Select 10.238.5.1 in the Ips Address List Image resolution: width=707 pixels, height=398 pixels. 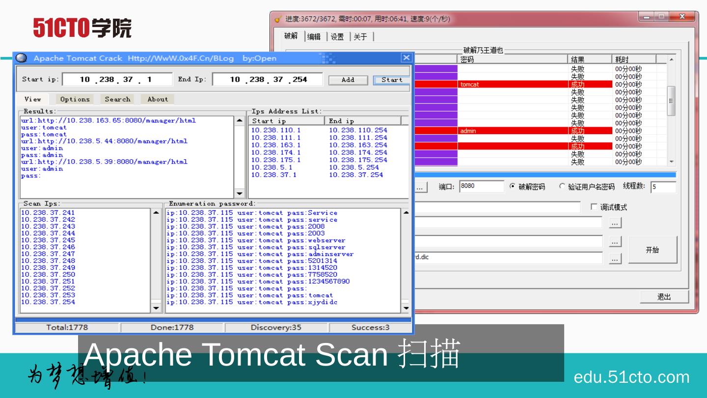272,167
